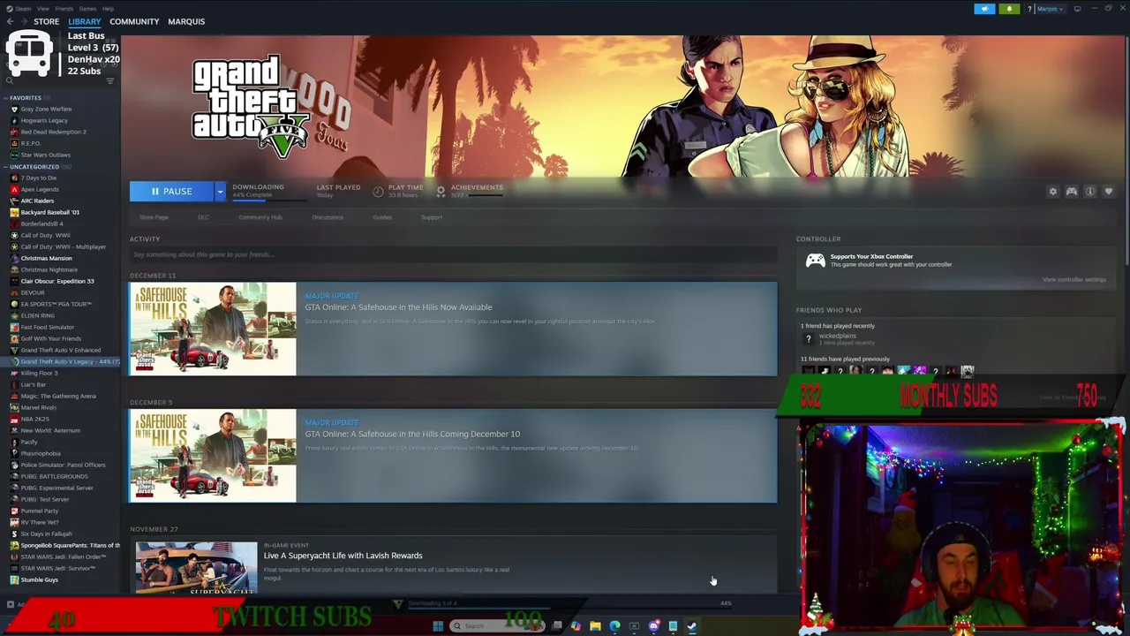
Task: Open the green notifications bell
Action: [1009, 9]
